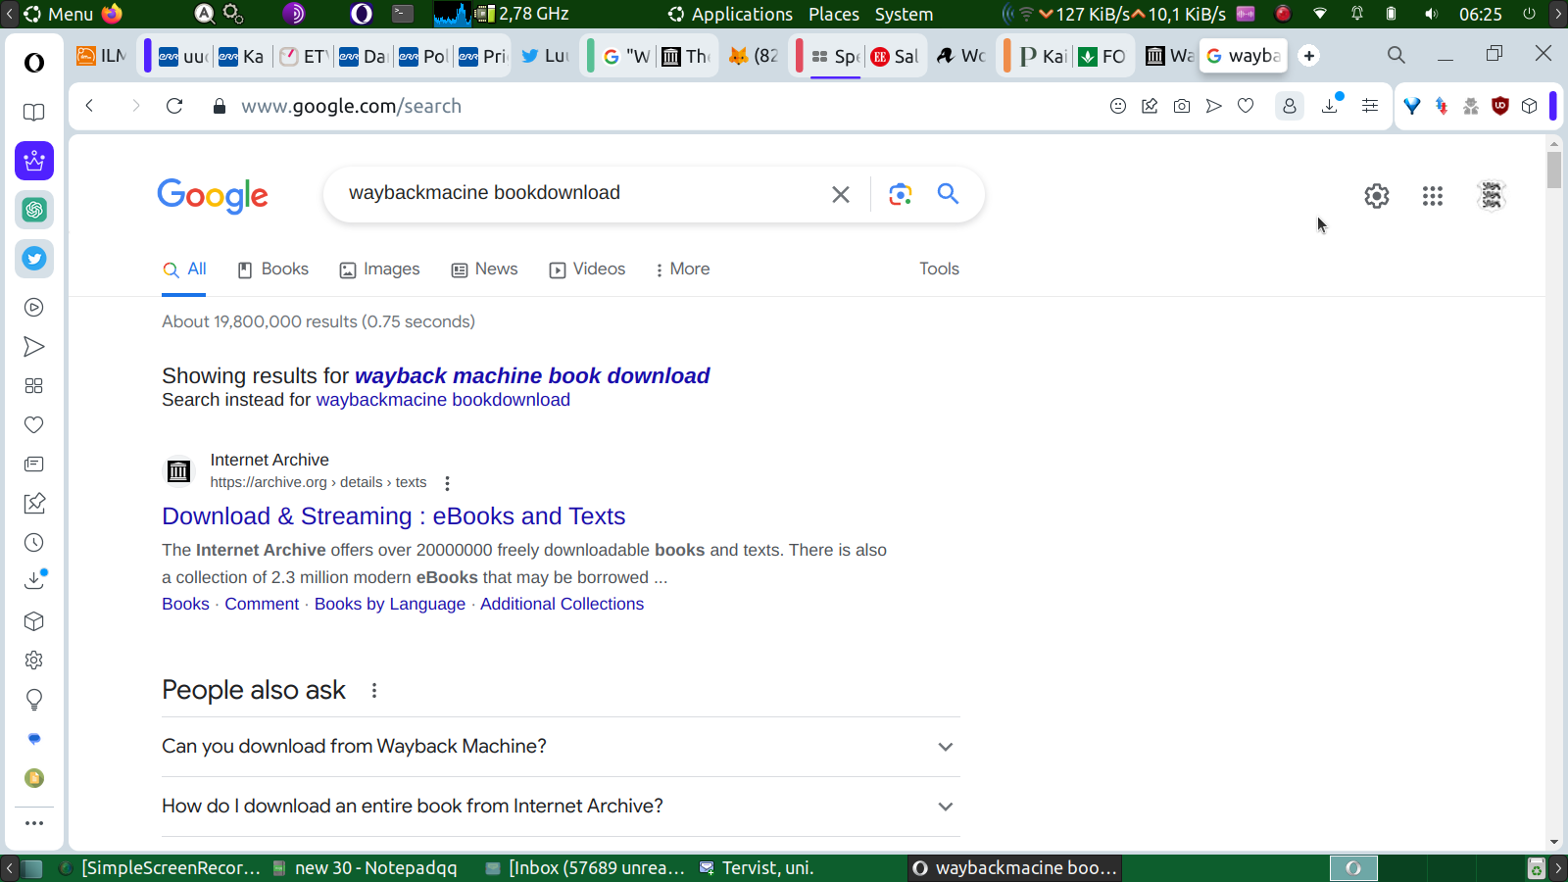Open the System menu in top panel

pos(904,14)
